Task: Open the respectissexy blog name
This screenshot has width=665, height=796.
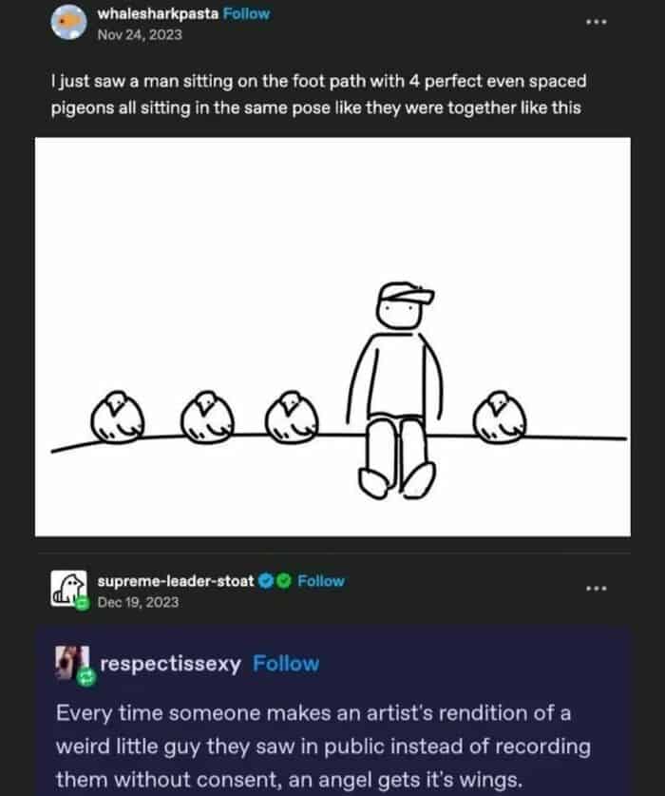Action: (x=171, y=664)
